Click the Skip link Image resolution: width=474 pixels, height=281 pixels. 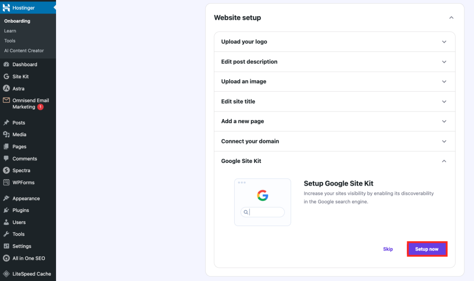coord(388,249)
